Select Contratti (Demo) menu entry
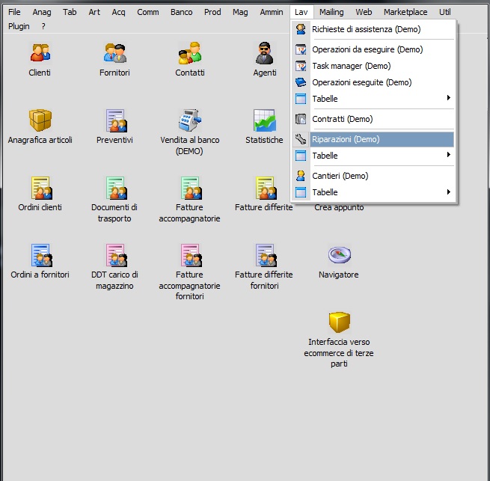 tap(374, 119)
